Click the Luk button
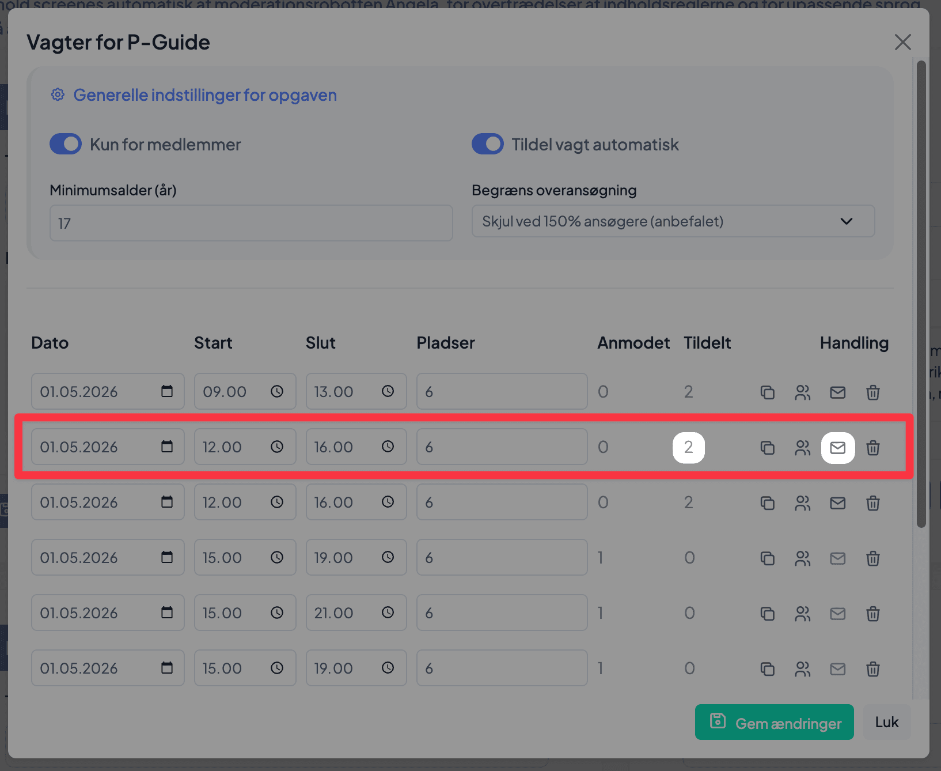The width and height of the screenshot is (941, 771). 887,722
